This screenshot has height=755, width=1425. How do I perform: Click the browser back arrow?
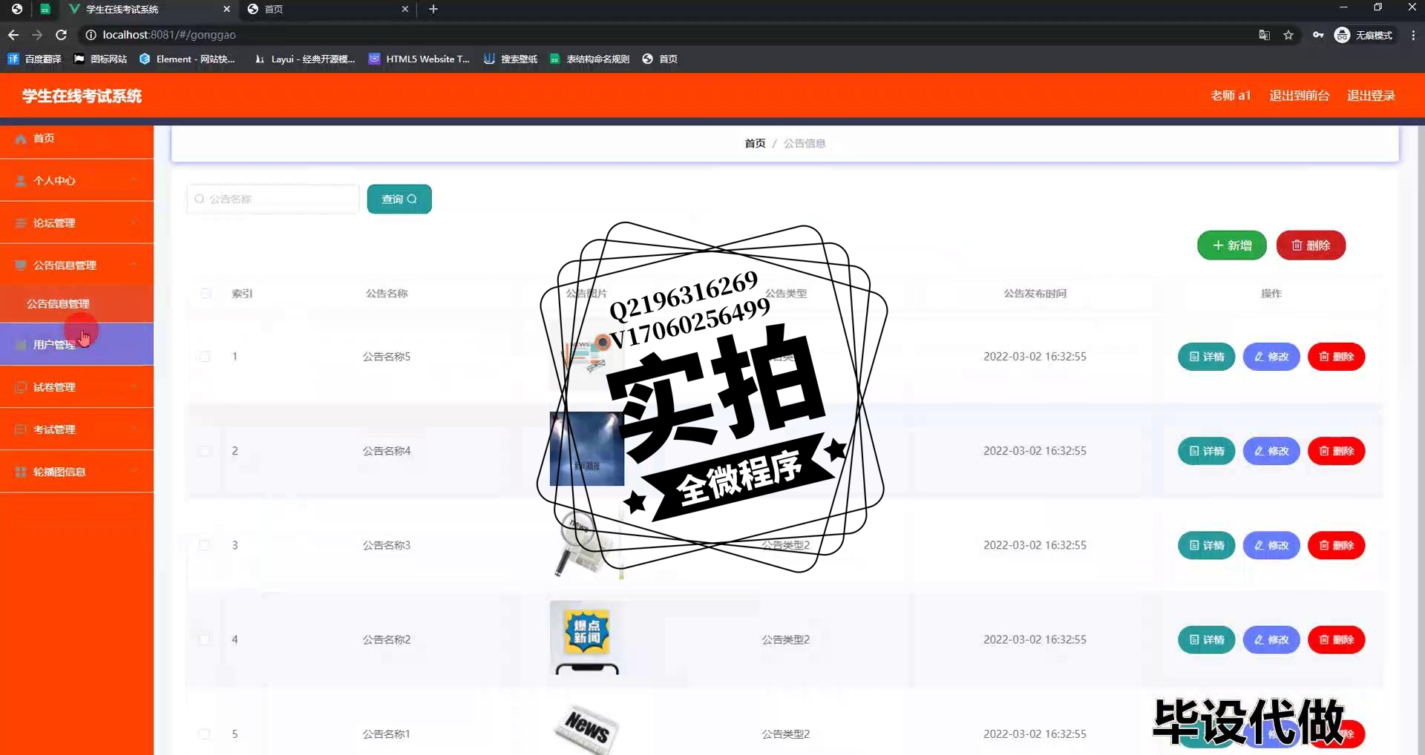pyautogui.click(x=13, y=35)
